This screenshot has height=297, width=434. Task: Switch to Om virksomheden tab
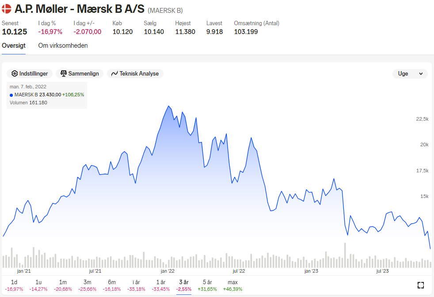click(x=63, y=46)
